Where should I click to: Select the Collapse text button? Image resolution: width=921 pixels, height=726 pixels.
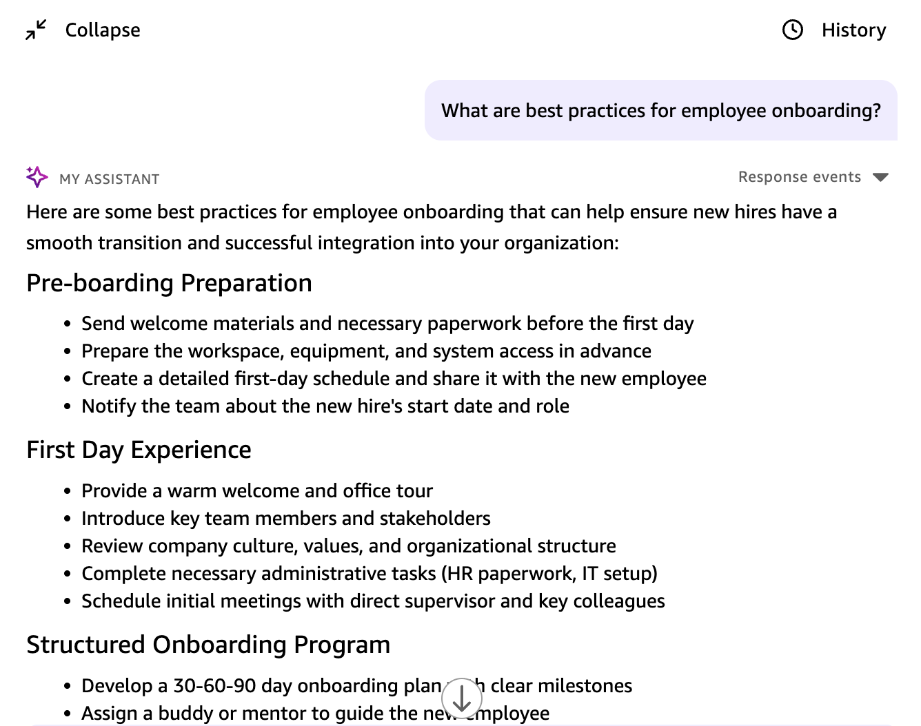tap(103, 30)
